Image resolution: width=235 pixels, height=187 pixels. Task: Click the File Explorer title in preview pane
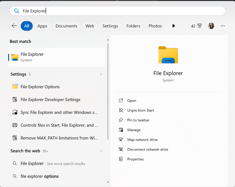pyautogui.click(x=168, y=73)
